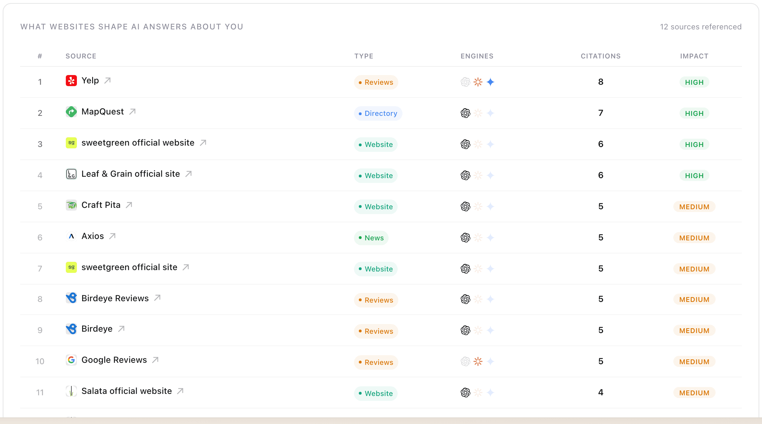
Task: Open Salata official website link arrow
Action: click(x=180, y=391)
